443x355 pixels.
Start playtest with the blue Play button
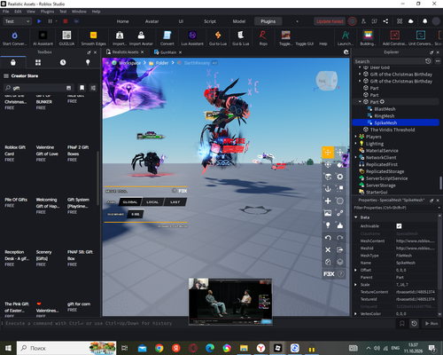pyautogui.click(x=39, y=21)
